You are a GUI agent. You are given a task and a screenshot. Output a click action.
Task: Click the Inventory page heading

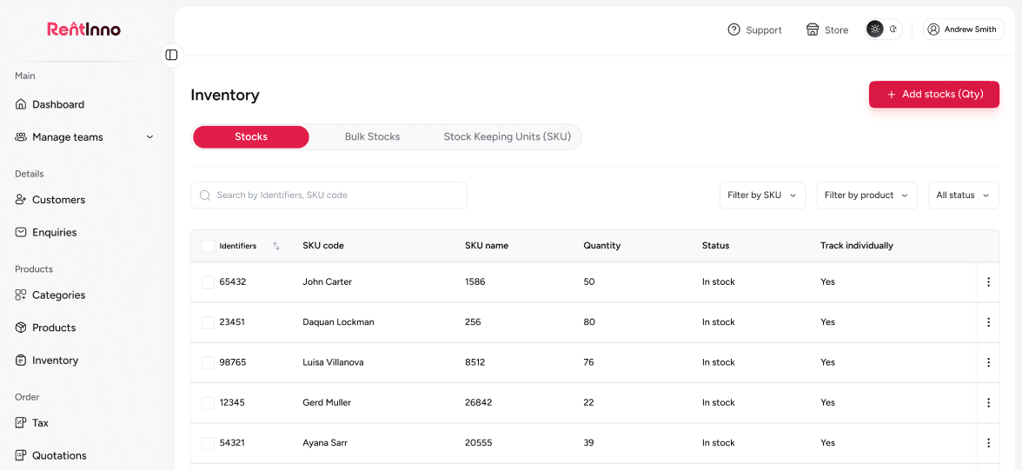tap(225, 96)
